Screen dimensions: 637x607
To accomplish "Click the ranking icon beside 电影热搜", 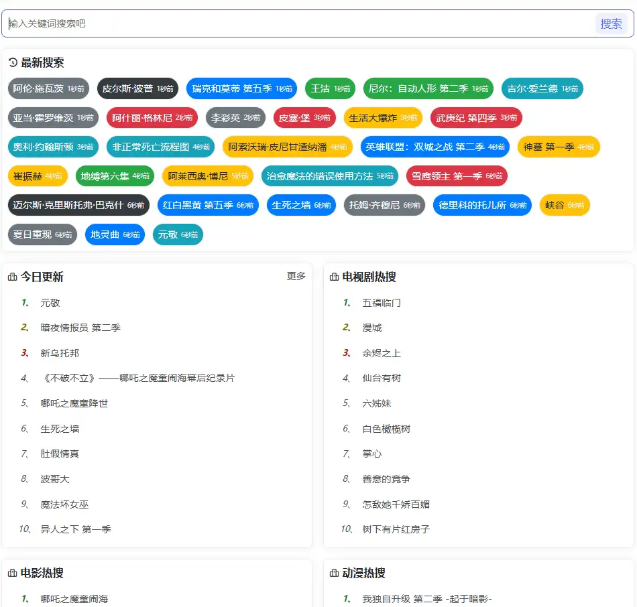I will click(x=12, y=574).
